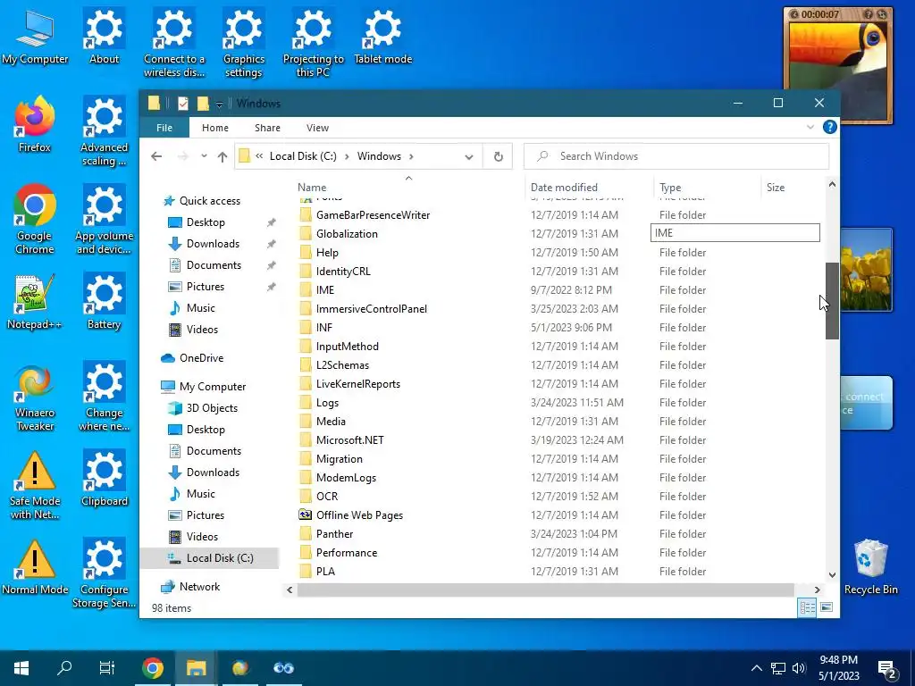The width and height of the screenshot is (915, 686).
Task: Launch Firefox from the desktop
Action: [x=35, y=125]
